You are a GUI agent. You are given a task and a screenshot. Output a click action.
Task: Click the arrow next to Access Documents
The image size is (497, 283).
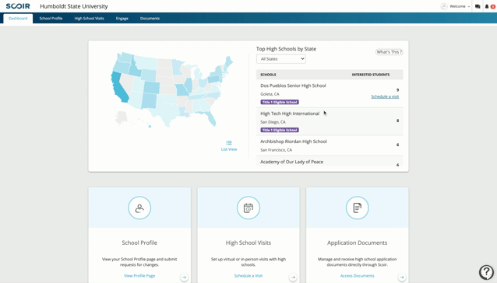click(402, 278)
